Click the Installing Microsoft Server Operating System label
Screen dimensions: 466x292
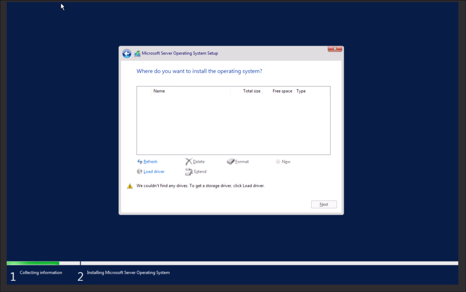(128, 272)
